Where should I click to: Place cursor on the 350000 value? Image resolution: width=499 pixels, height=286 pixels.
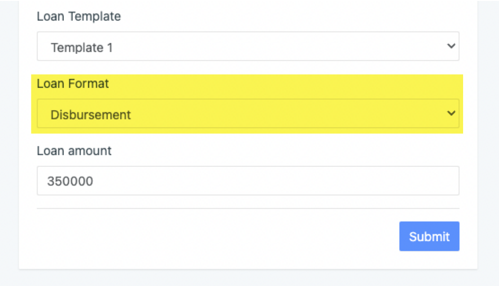click(70, 181)
